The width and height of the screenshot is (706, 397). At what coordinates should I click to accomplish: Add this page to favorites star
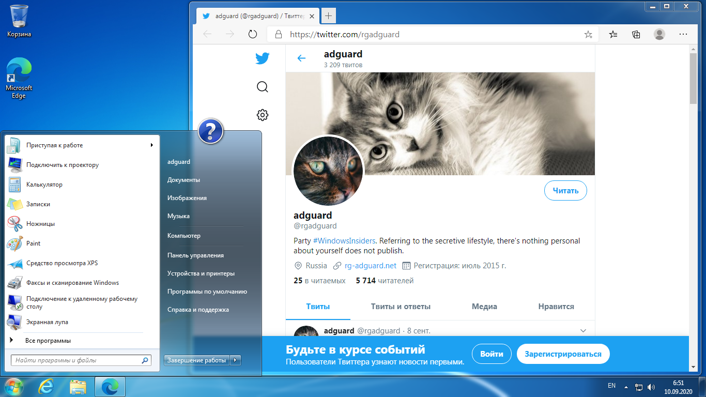coord(588,35)
